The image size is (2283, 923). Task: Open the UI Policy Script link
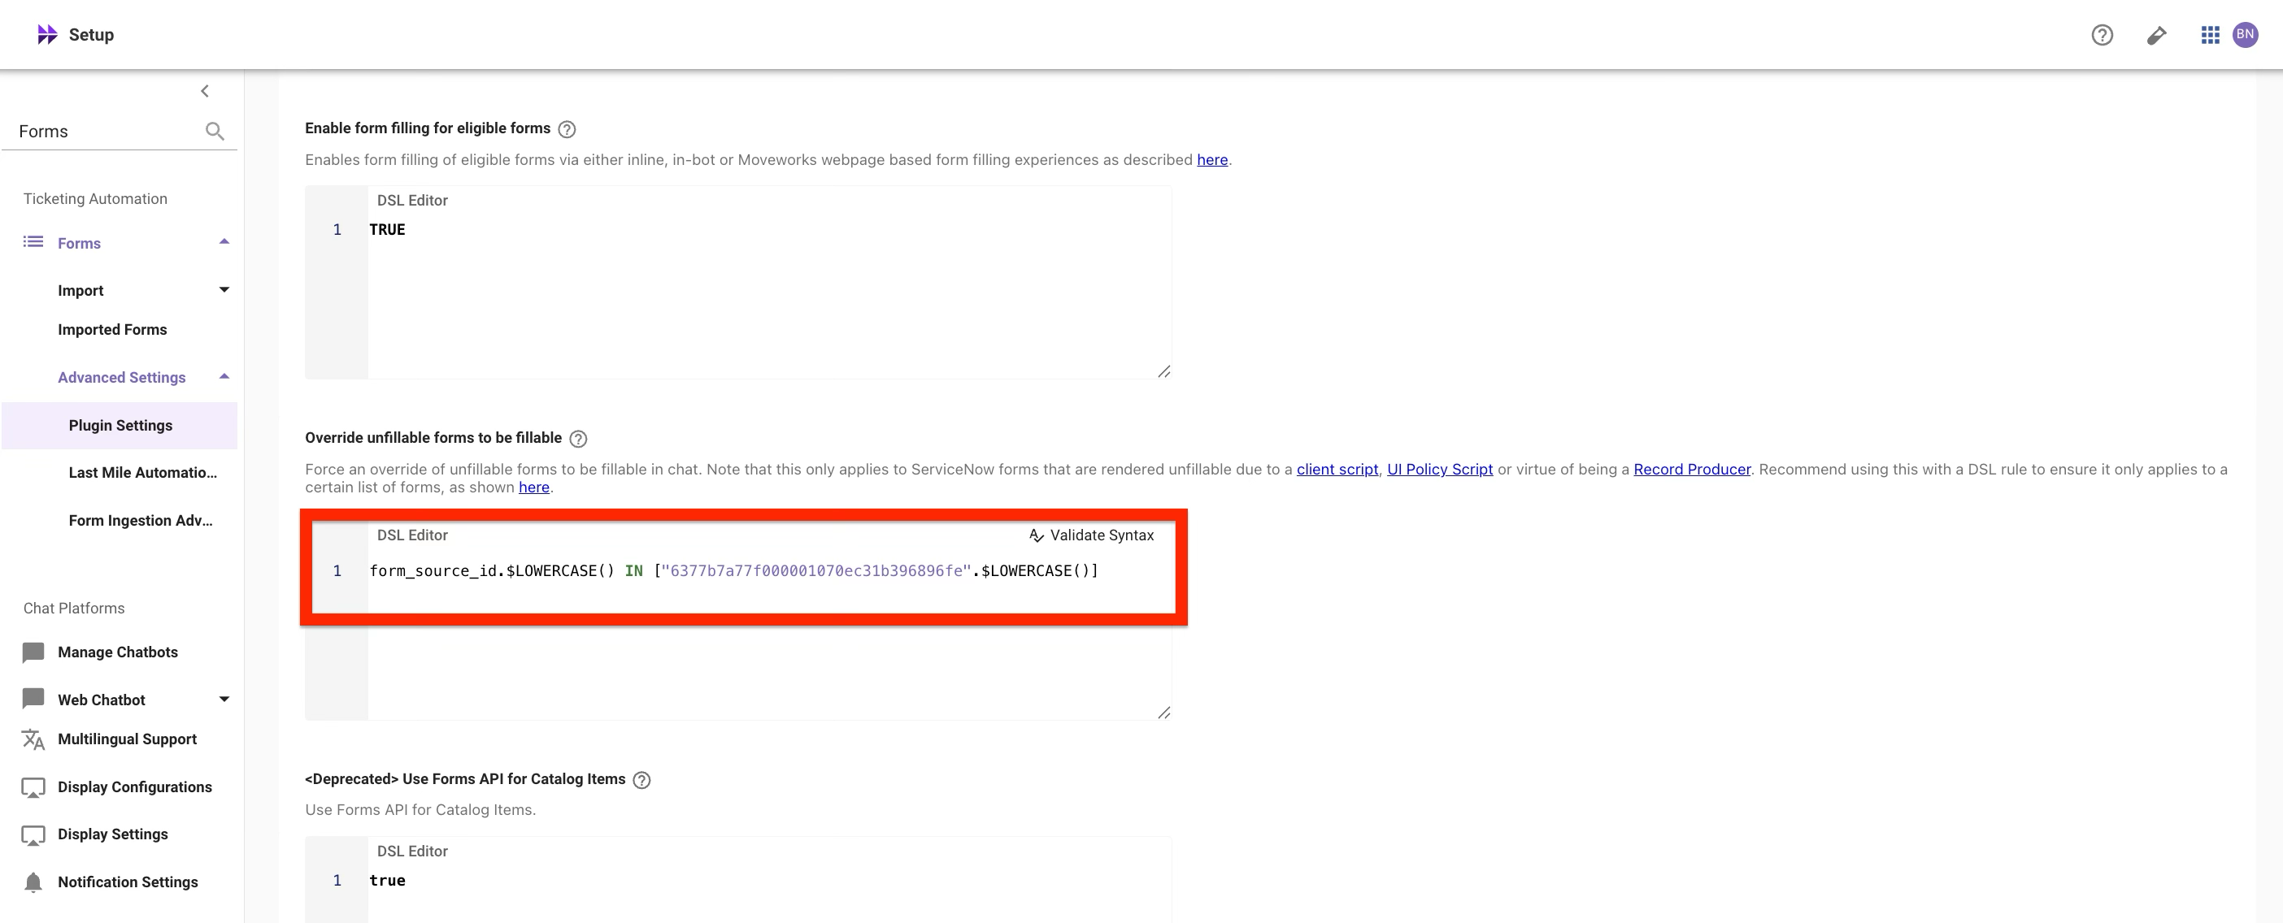point(1439,470)
